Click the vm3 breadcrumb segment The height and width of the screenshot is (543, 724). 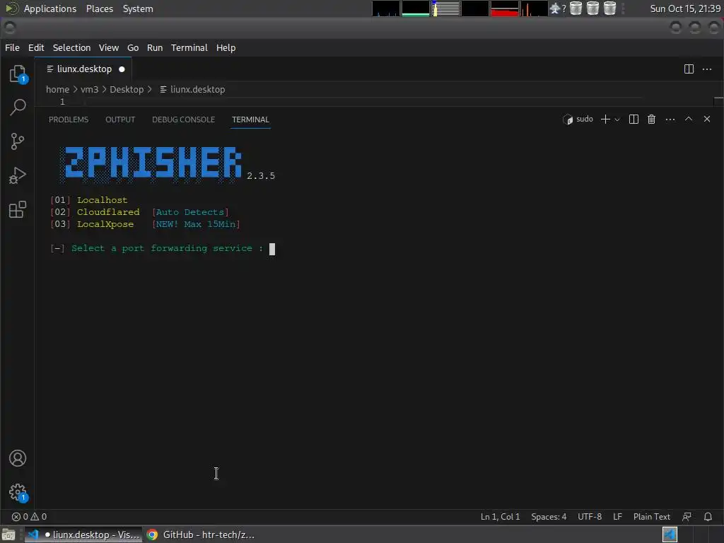point(90,90)
